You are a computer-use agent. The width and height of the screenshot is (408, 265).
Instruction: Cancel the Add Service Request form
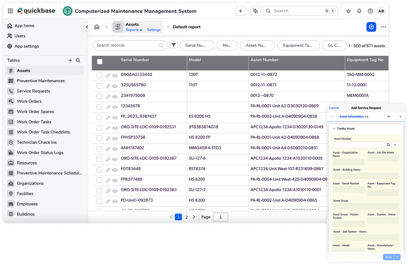point(334,108)
